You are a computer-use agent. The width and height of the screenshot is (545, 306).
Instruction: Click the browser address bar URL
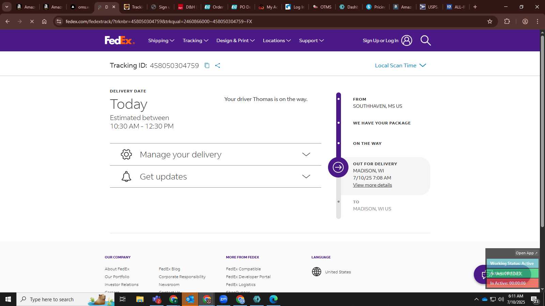click(159, 21)
